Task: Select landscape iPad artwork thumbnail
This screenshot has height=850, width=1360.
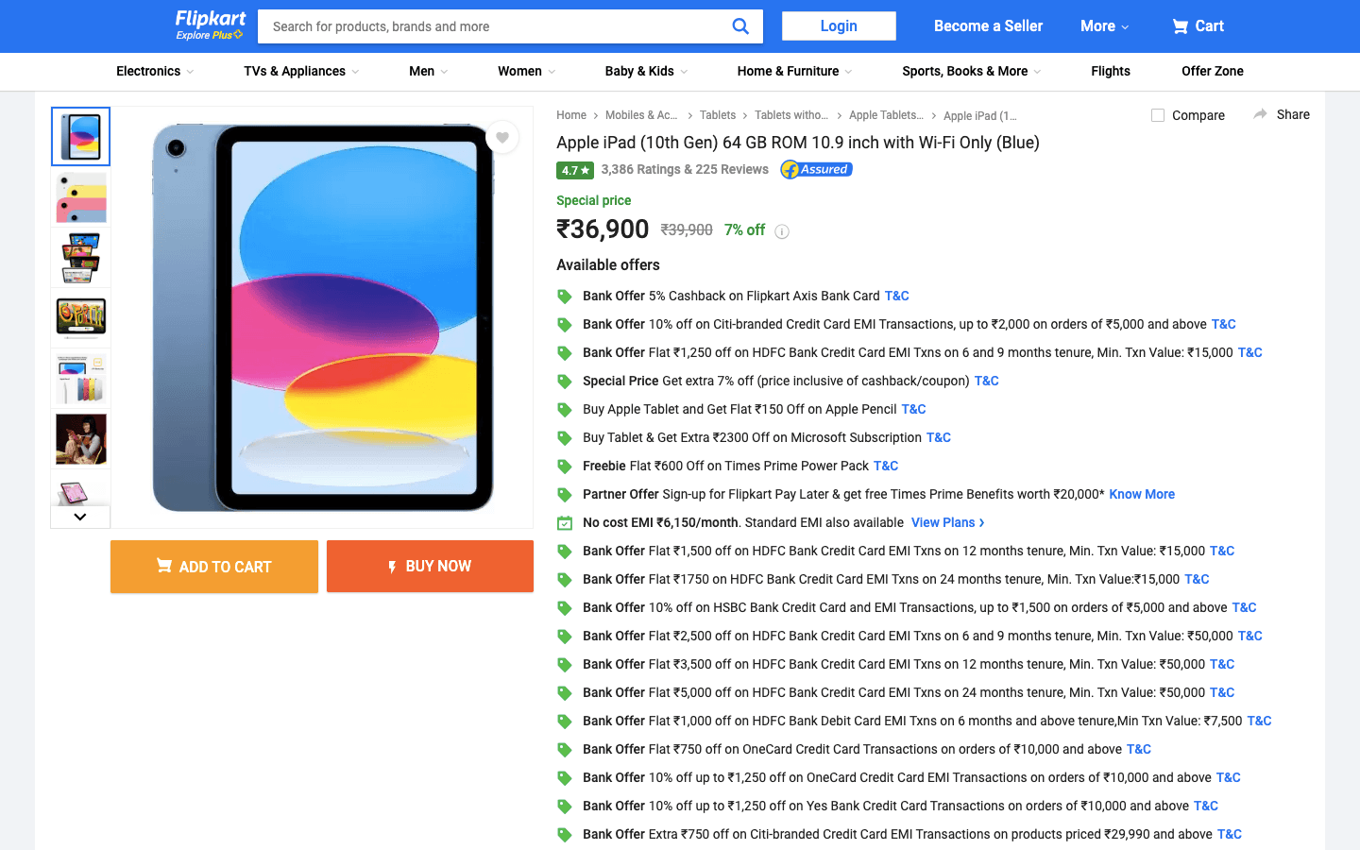Action: 80,318
